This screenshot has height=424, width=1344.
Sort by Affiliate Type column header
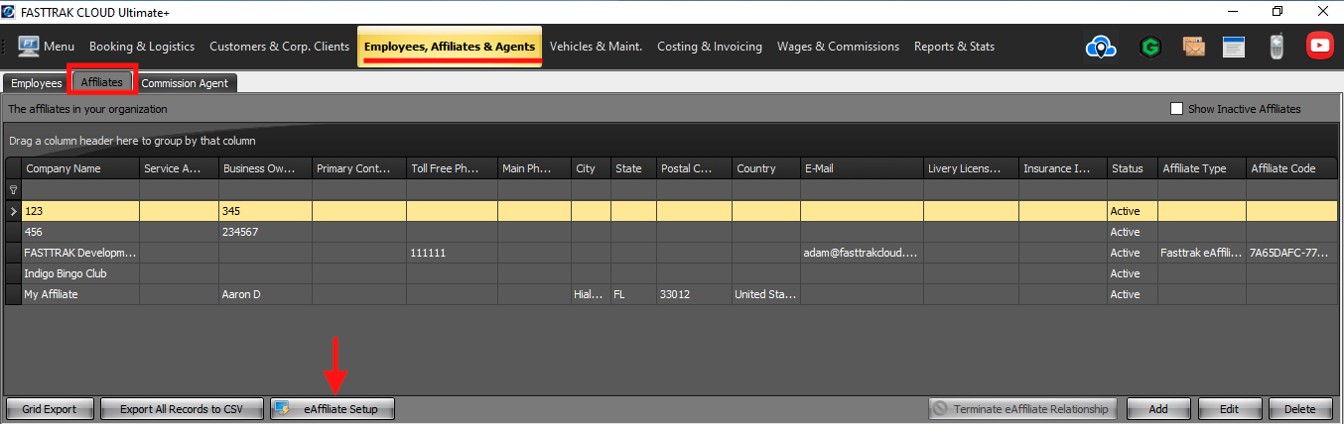(x=1201, y=168)
